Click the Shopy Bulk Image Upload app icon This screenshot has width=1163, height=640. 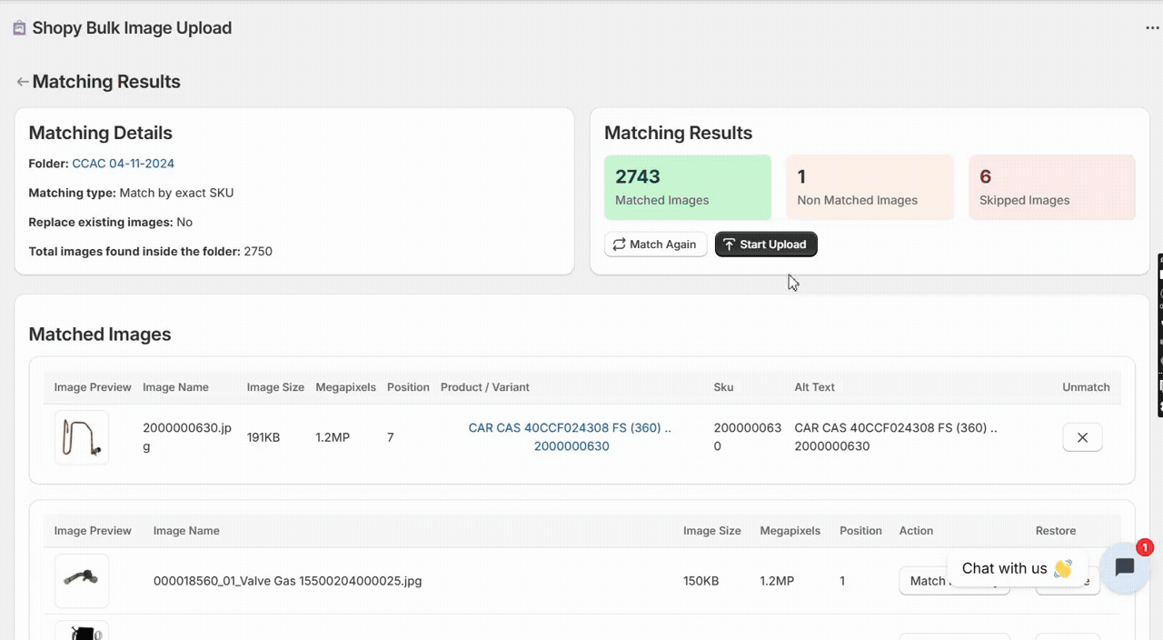point(19,28)
